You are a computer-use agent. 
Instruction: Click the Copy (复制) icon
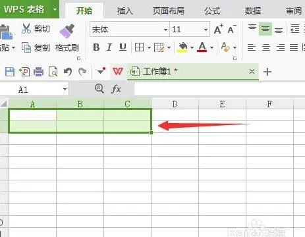tap(26, 47)
